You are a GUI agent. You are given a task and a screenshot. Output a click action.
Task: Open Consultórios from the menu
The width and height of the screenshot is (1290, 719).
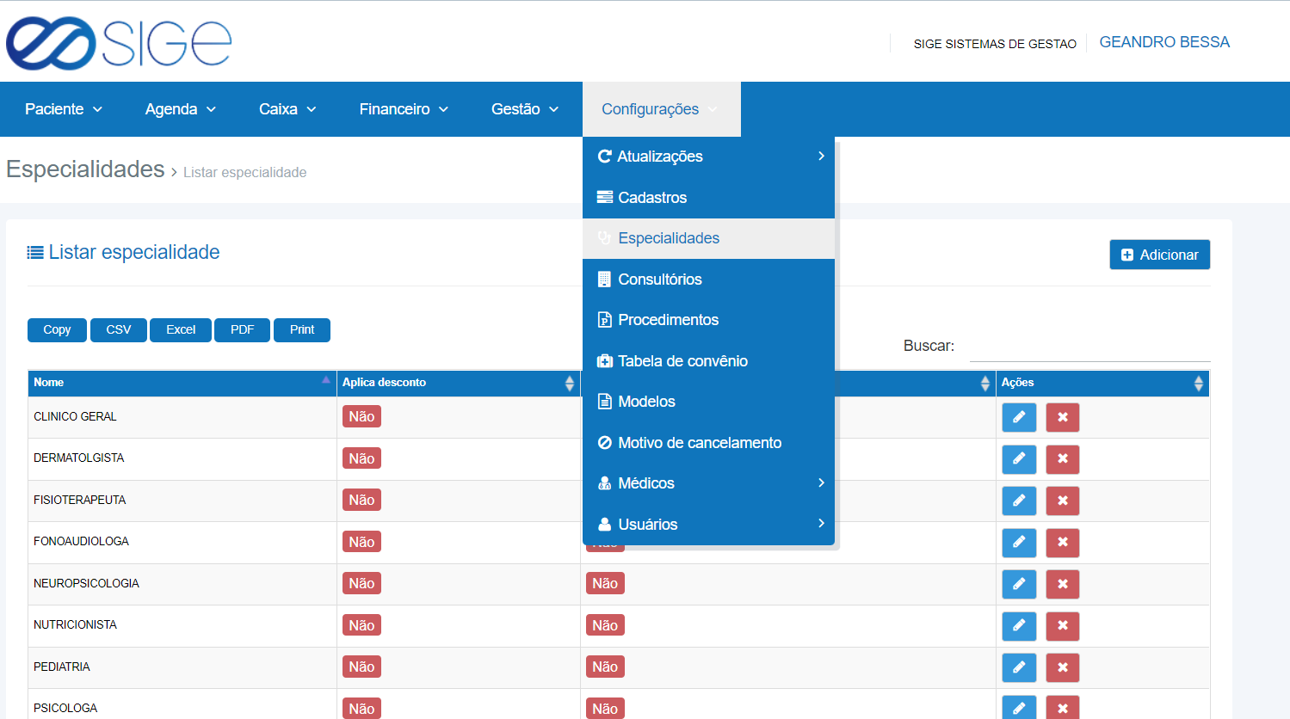(x=708, y=280)
